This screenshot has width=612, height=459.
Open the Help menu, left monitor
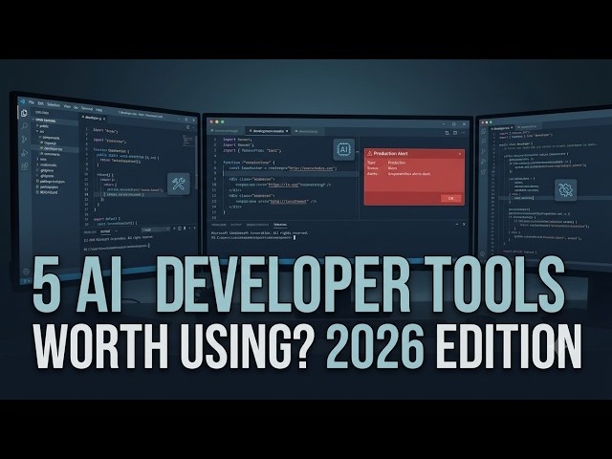[x=98, y=110]
